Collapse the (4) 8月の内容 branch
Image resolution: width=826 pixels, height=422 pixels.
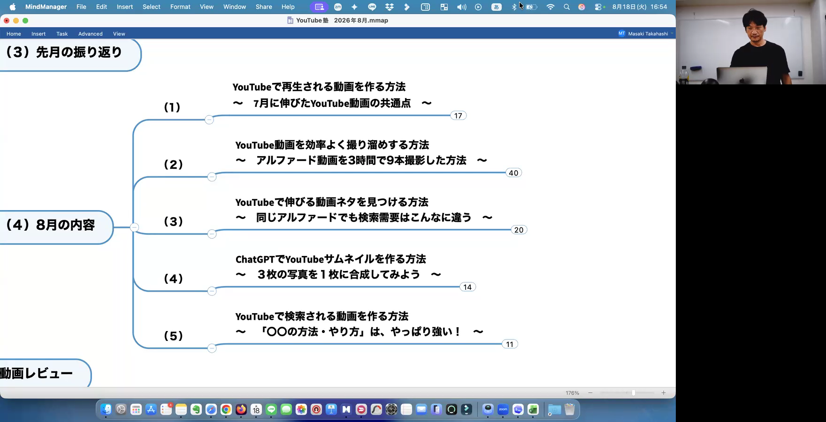click(x=134, y=227)
